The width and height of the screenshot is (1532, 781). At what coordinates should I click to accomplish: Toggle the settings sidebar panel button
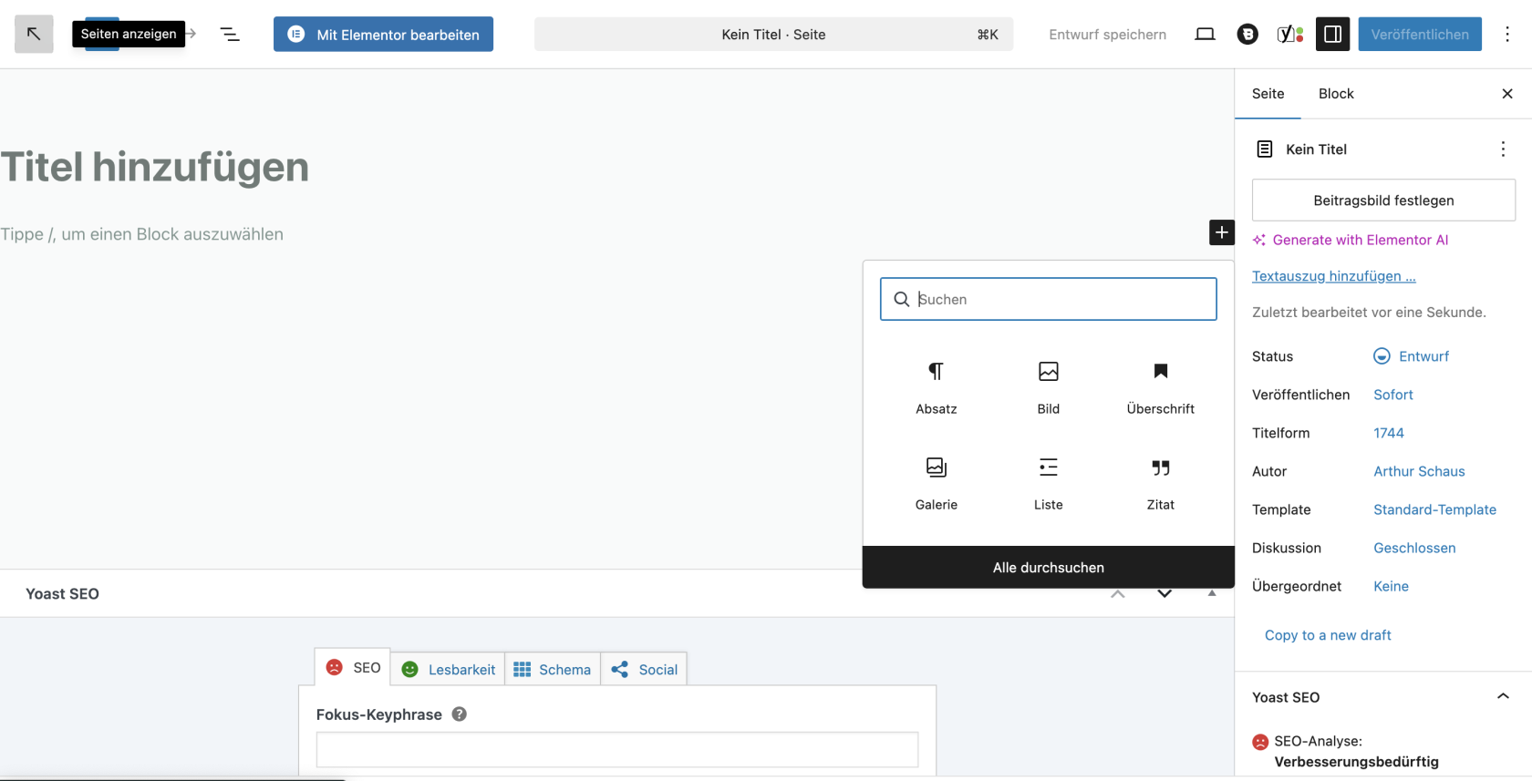tap(1332, 35)
